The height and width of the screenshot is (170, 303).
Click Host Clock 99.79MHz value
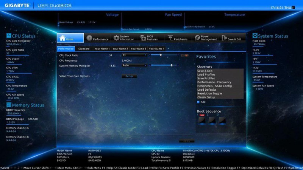[x=259, y=44]
